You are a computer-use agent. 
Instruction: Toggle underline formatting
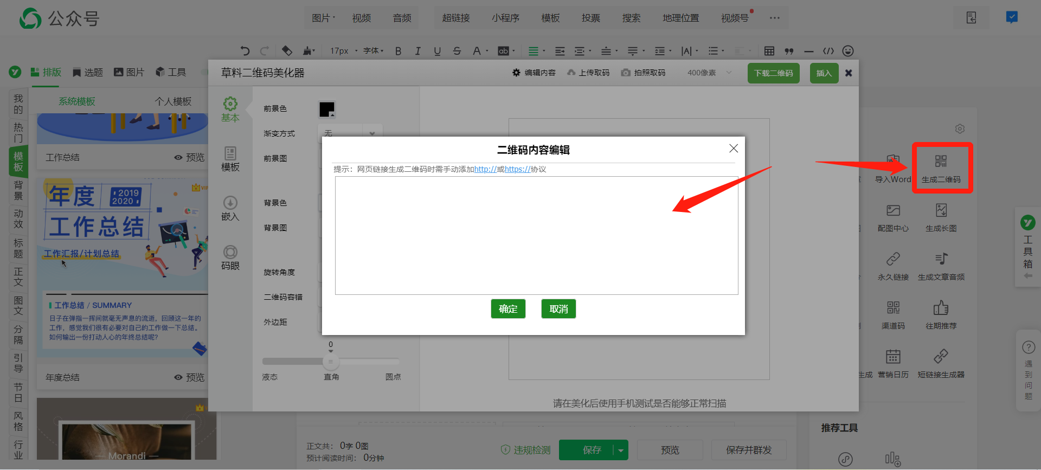(x=437, y=51)
